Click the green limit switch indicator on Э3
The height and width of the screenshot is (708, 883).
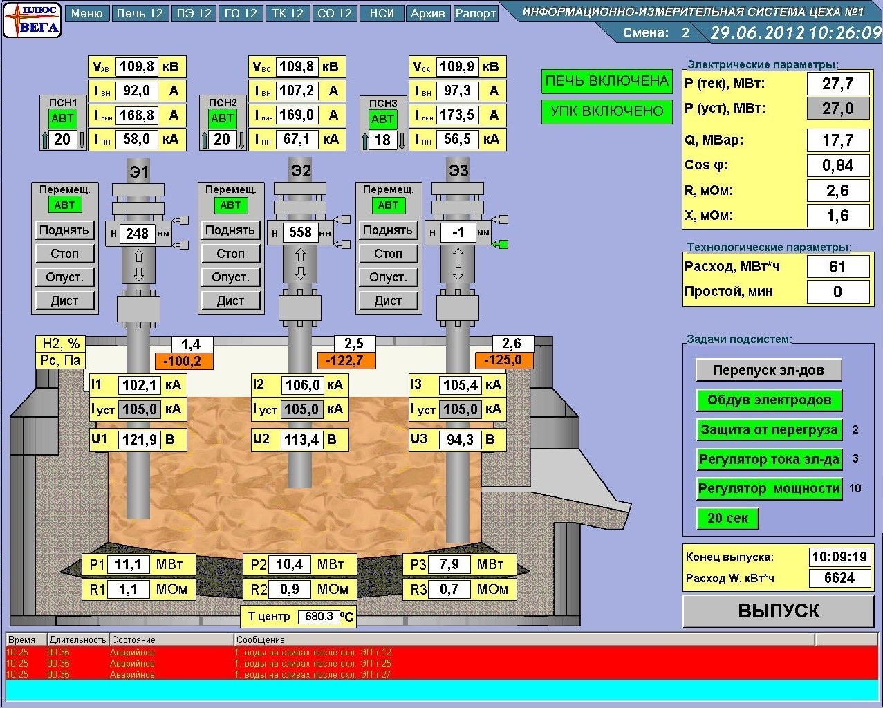tap(503, 243)
